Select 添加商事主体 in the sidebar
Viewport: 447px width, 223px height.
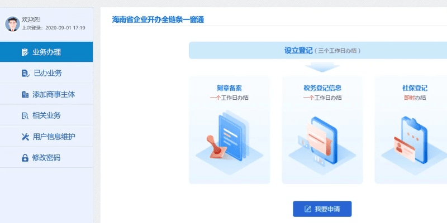click(x=46, y=94)
